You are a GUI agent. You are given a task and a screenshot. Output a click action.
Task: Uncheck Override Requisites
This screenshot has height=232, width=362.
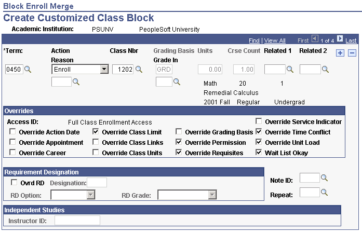(x=179, y=152)
